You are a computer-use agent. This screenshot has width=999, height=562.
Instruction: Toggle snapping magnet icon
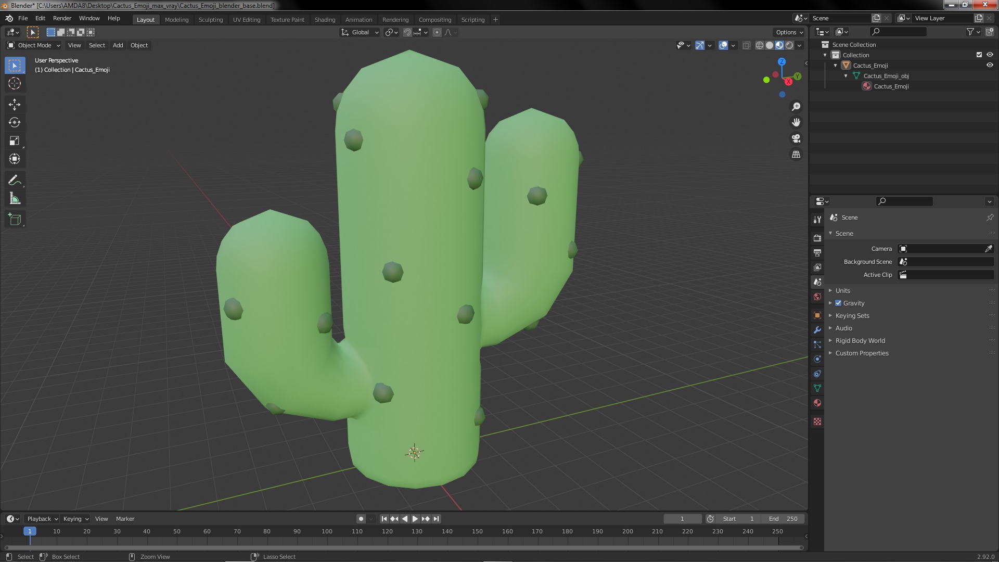(407, 32)
